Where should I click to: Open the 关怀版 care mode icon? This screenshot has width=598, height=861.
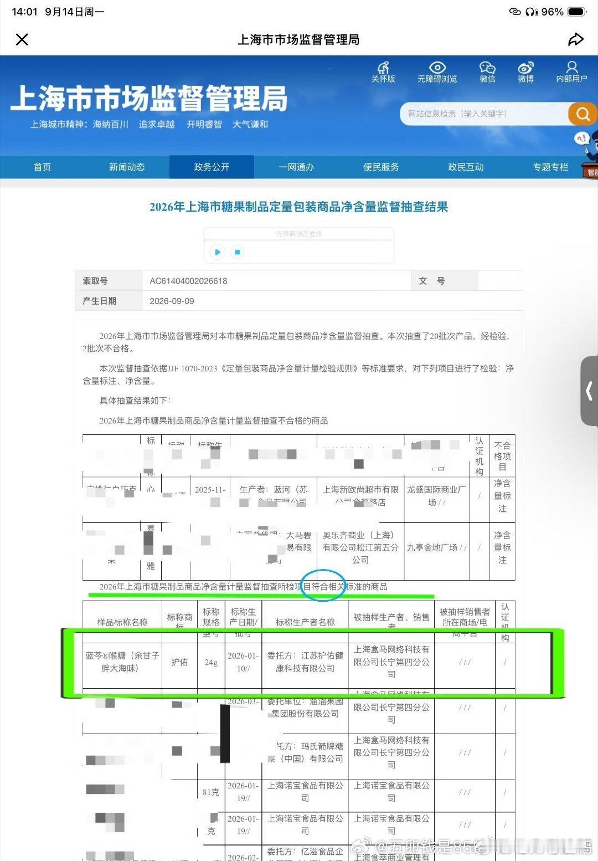(x=383, y=72)
